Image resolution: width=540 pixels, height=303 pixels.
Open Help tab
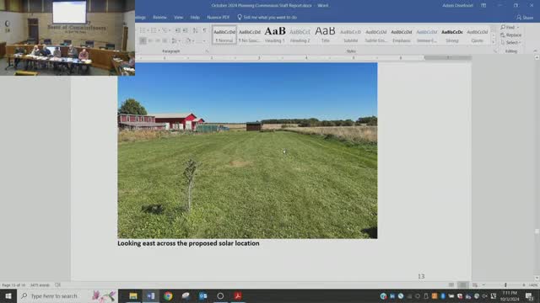[x=195, y=18]
